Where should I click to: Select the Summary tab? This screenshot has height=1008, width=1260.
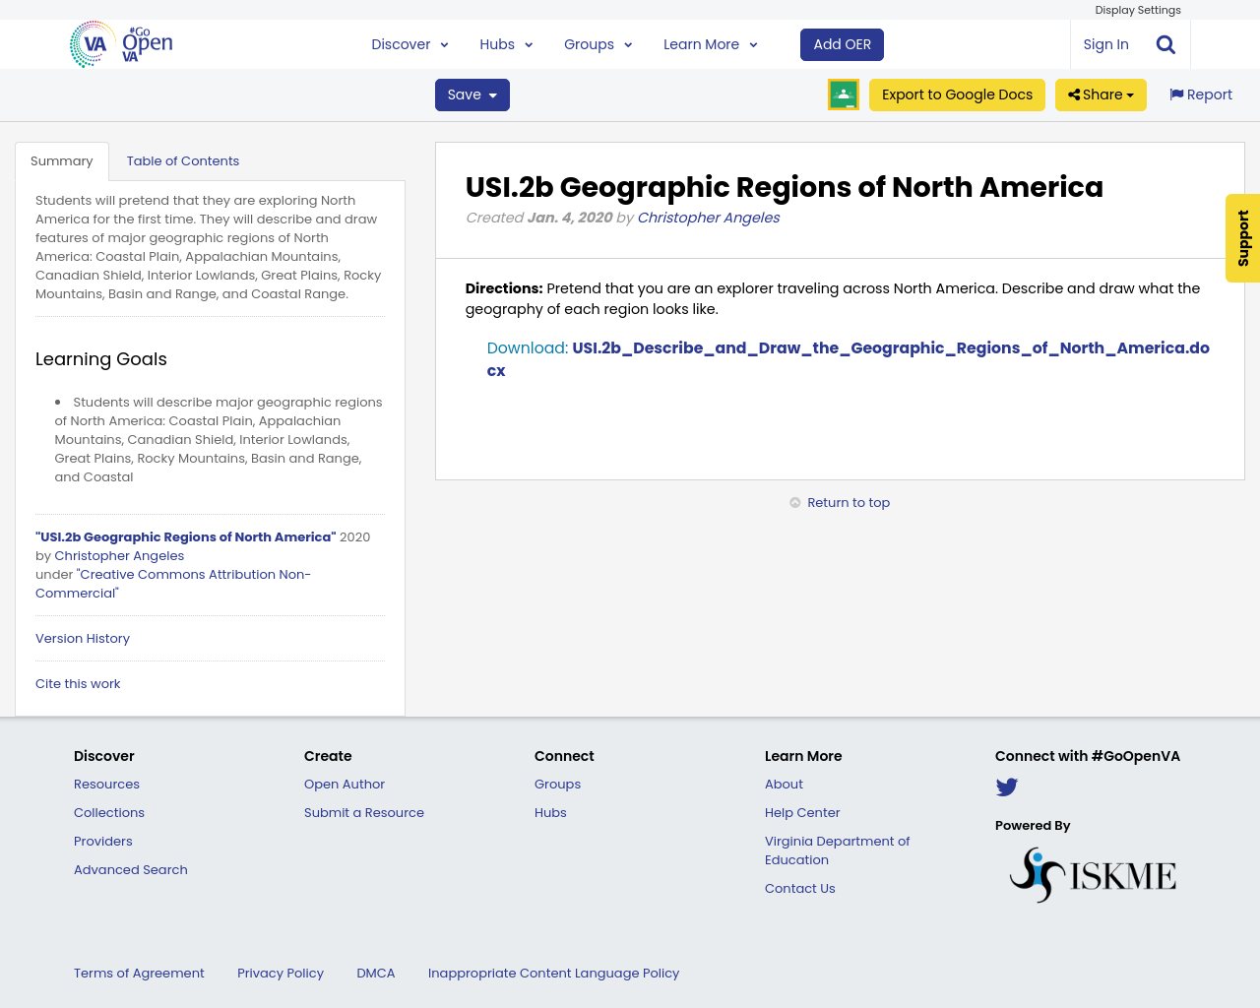point(62,159)
